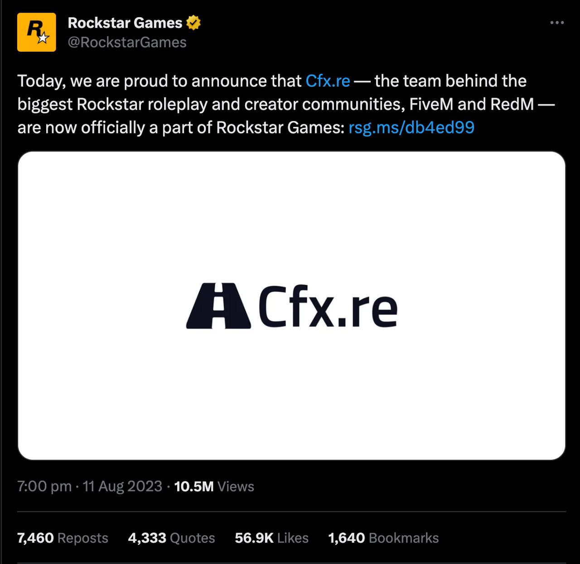Click the 1,640 Bookmarks count

pyautogui.click(x=383, y=538)
